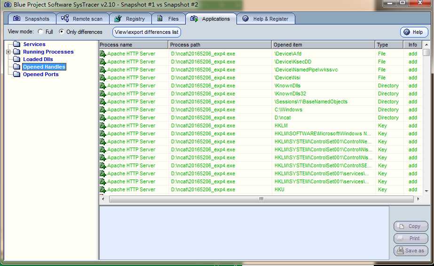Click the Opened Handles folder icon
The height and width of the screenshot is (266, 434).
point(17,67)
